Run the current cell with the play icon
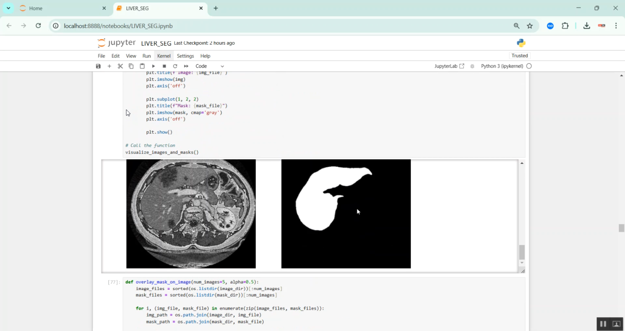 pyautogui.click(x=153, y=66)
